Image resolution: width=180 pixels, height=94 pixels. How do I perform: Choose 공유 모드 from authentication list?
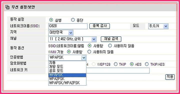tap(67, 70)
